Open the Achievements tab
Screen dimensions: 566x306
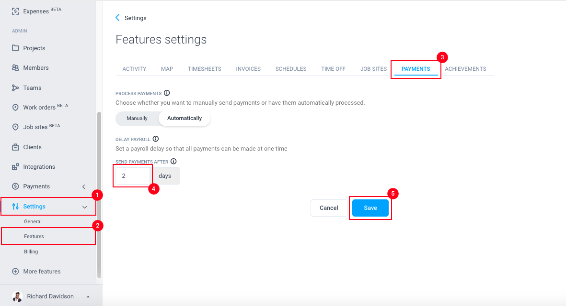[465, 69]
